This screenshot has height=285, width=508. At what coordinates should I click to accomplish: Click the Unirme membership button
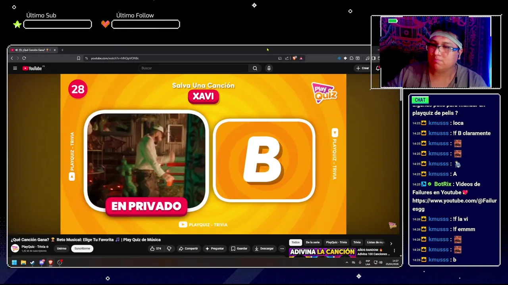pyautogui.click(x=62, y=249)
